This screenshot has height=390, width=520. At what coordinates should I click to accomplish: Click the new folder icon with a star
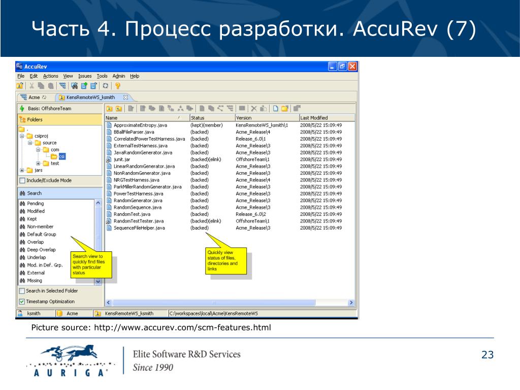[285, 109]
